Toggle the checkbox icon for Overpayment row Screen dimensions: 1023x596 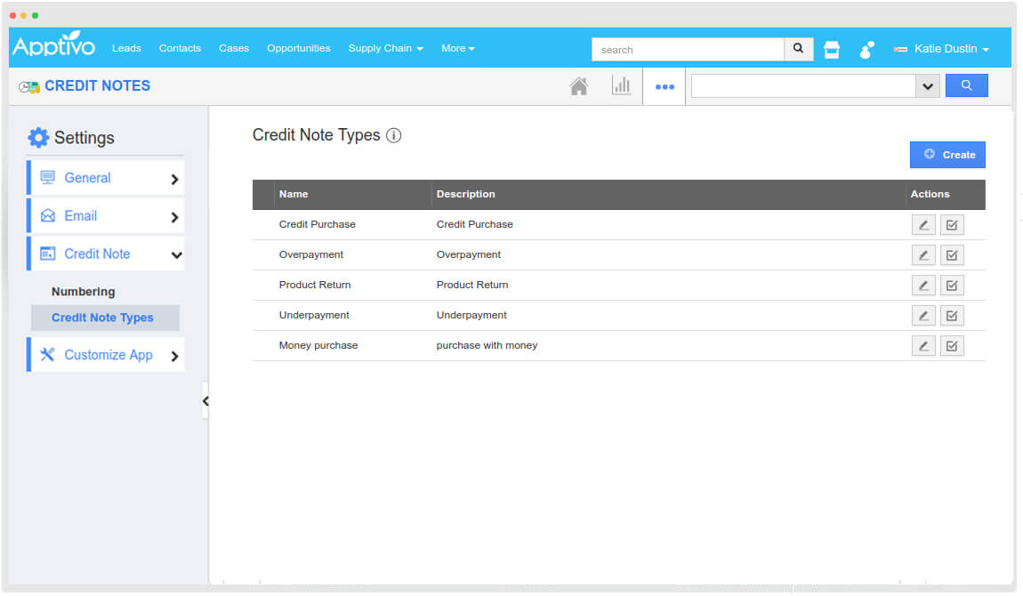[x=952, y=255]
